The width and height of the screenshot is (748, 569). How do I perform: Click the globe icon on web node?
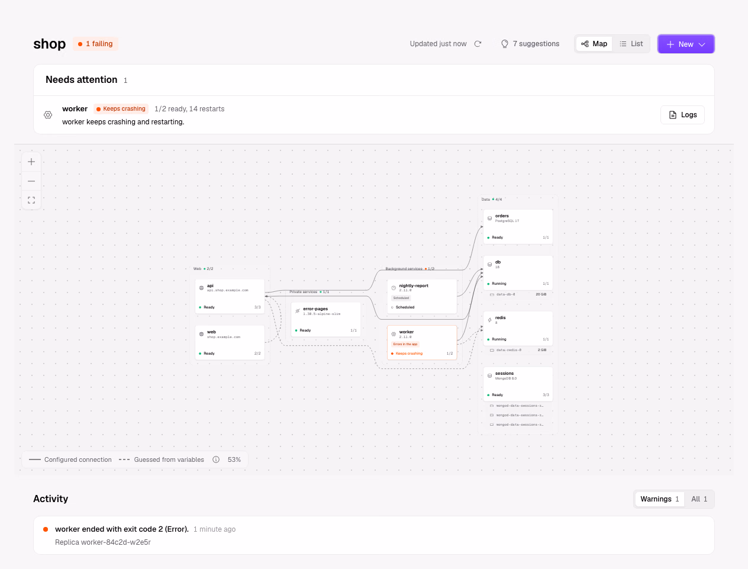click(201, 334)
